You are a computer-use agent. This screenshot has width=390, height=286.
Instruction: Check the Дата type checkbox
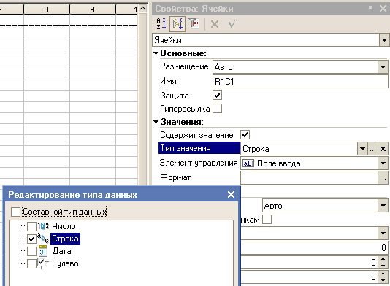(x=31, y=251)
